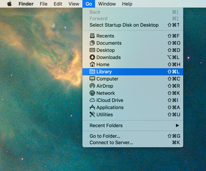Viewport: 206px width, 171px height.
Task: Open the Window menu in menu bar
Action: [107, 4]
